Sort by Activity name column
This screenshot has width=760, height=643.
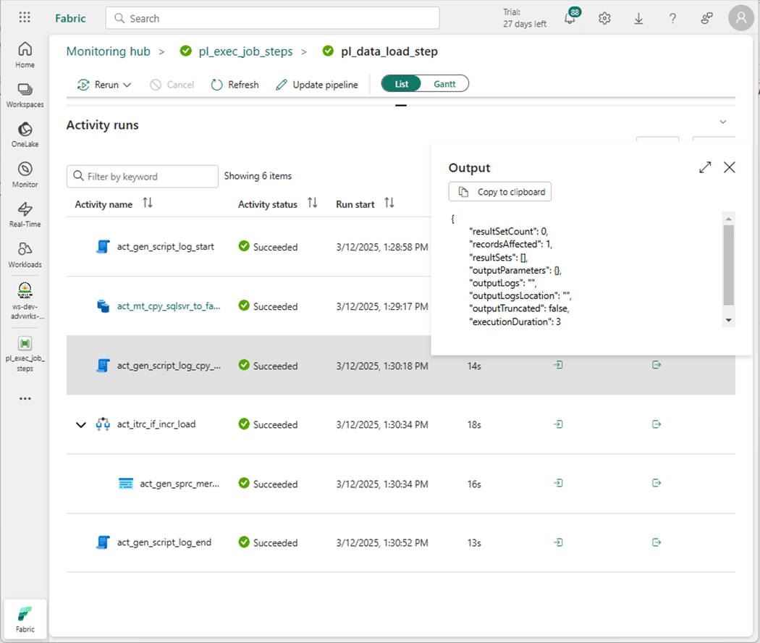coord(148,203)
